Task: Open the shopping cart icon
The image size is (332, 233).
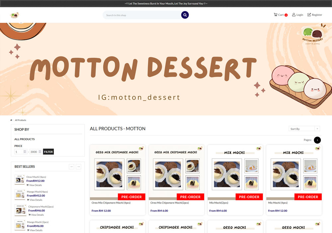Action: tap(276, 15)
